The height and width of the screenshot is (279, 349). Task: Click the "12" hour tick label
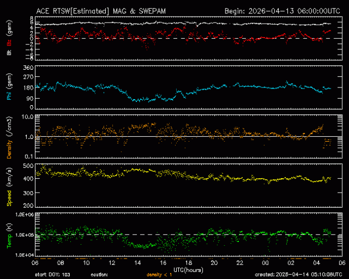[112, 263]
